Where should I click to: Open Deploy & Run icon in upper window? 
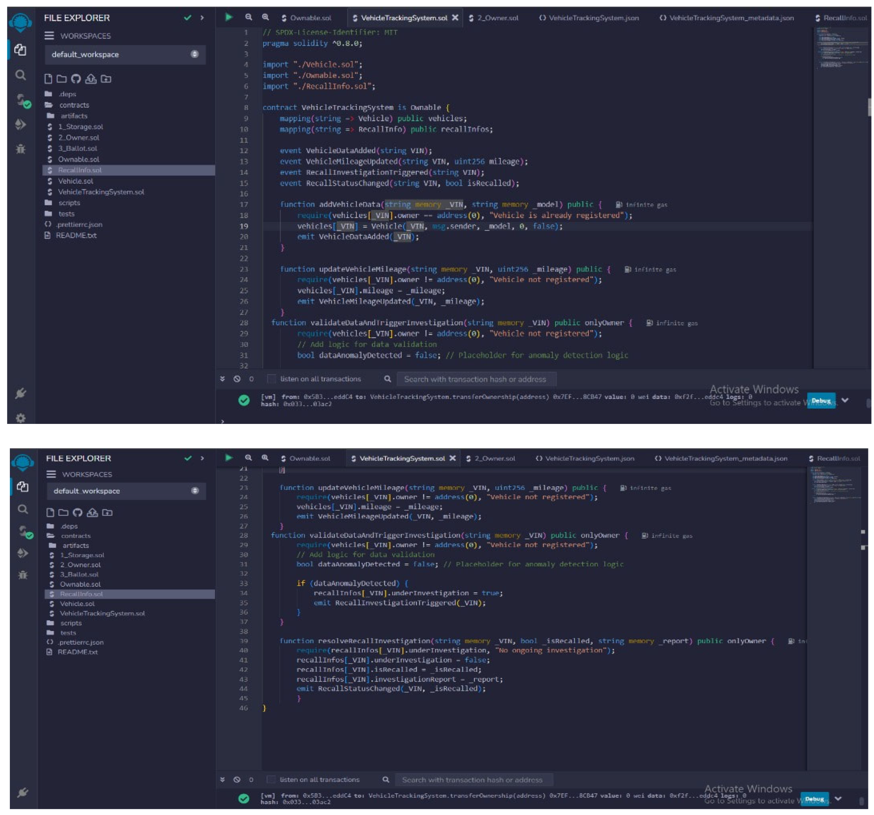point(20,125)
